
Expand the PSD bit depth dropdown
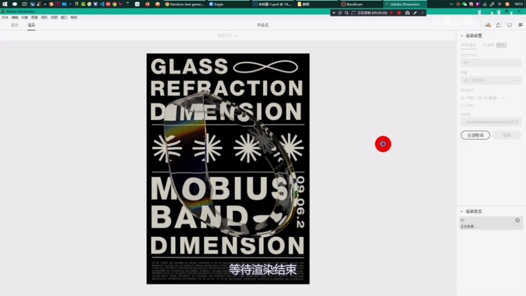(503, 98)
